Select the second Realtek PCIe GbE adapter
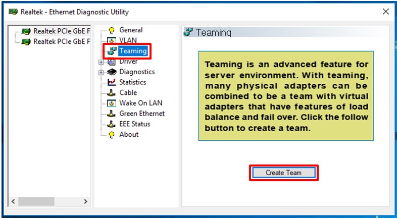397x219 pixels. 62,41
